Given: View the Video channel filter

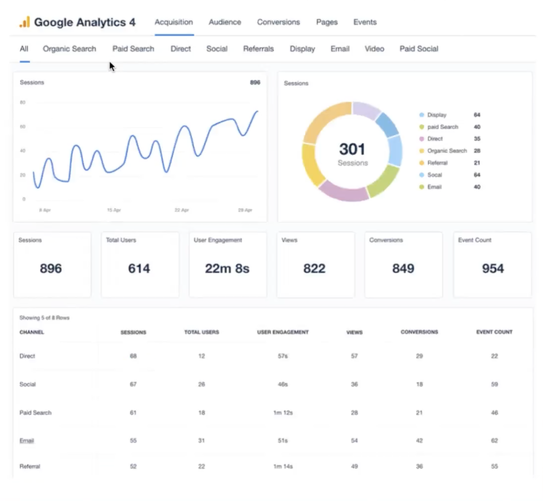Looking at the screenshot, I should click(x=375, y=49).
